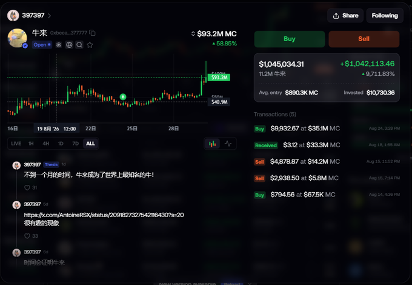
Task: Click the Avg. entry $890.3K MC value
Action: tap(301, 93)
